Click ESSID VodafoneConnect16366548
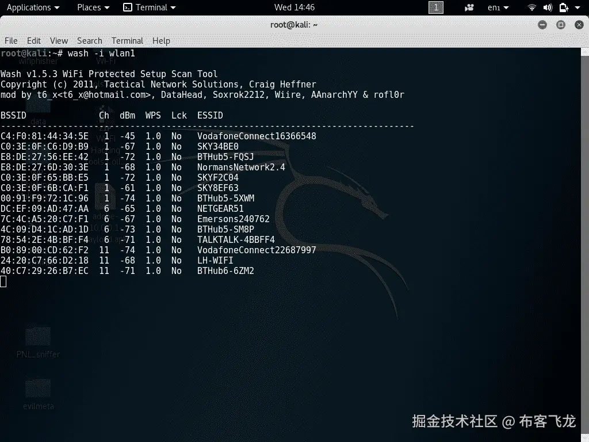Screen dimensions: 589x442 click(x=257, y=136)
